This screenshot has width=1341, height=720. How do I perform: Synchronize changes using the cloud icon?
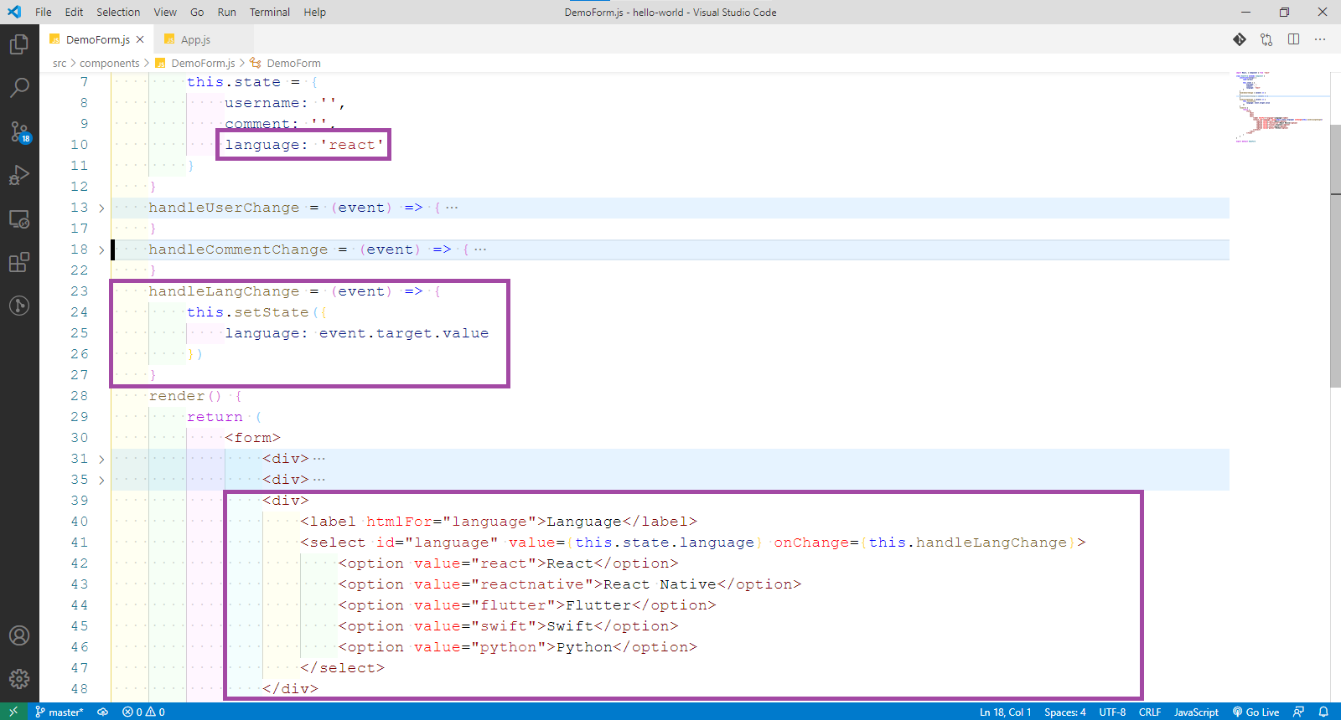pyautogui.click(x=103, y=712)
